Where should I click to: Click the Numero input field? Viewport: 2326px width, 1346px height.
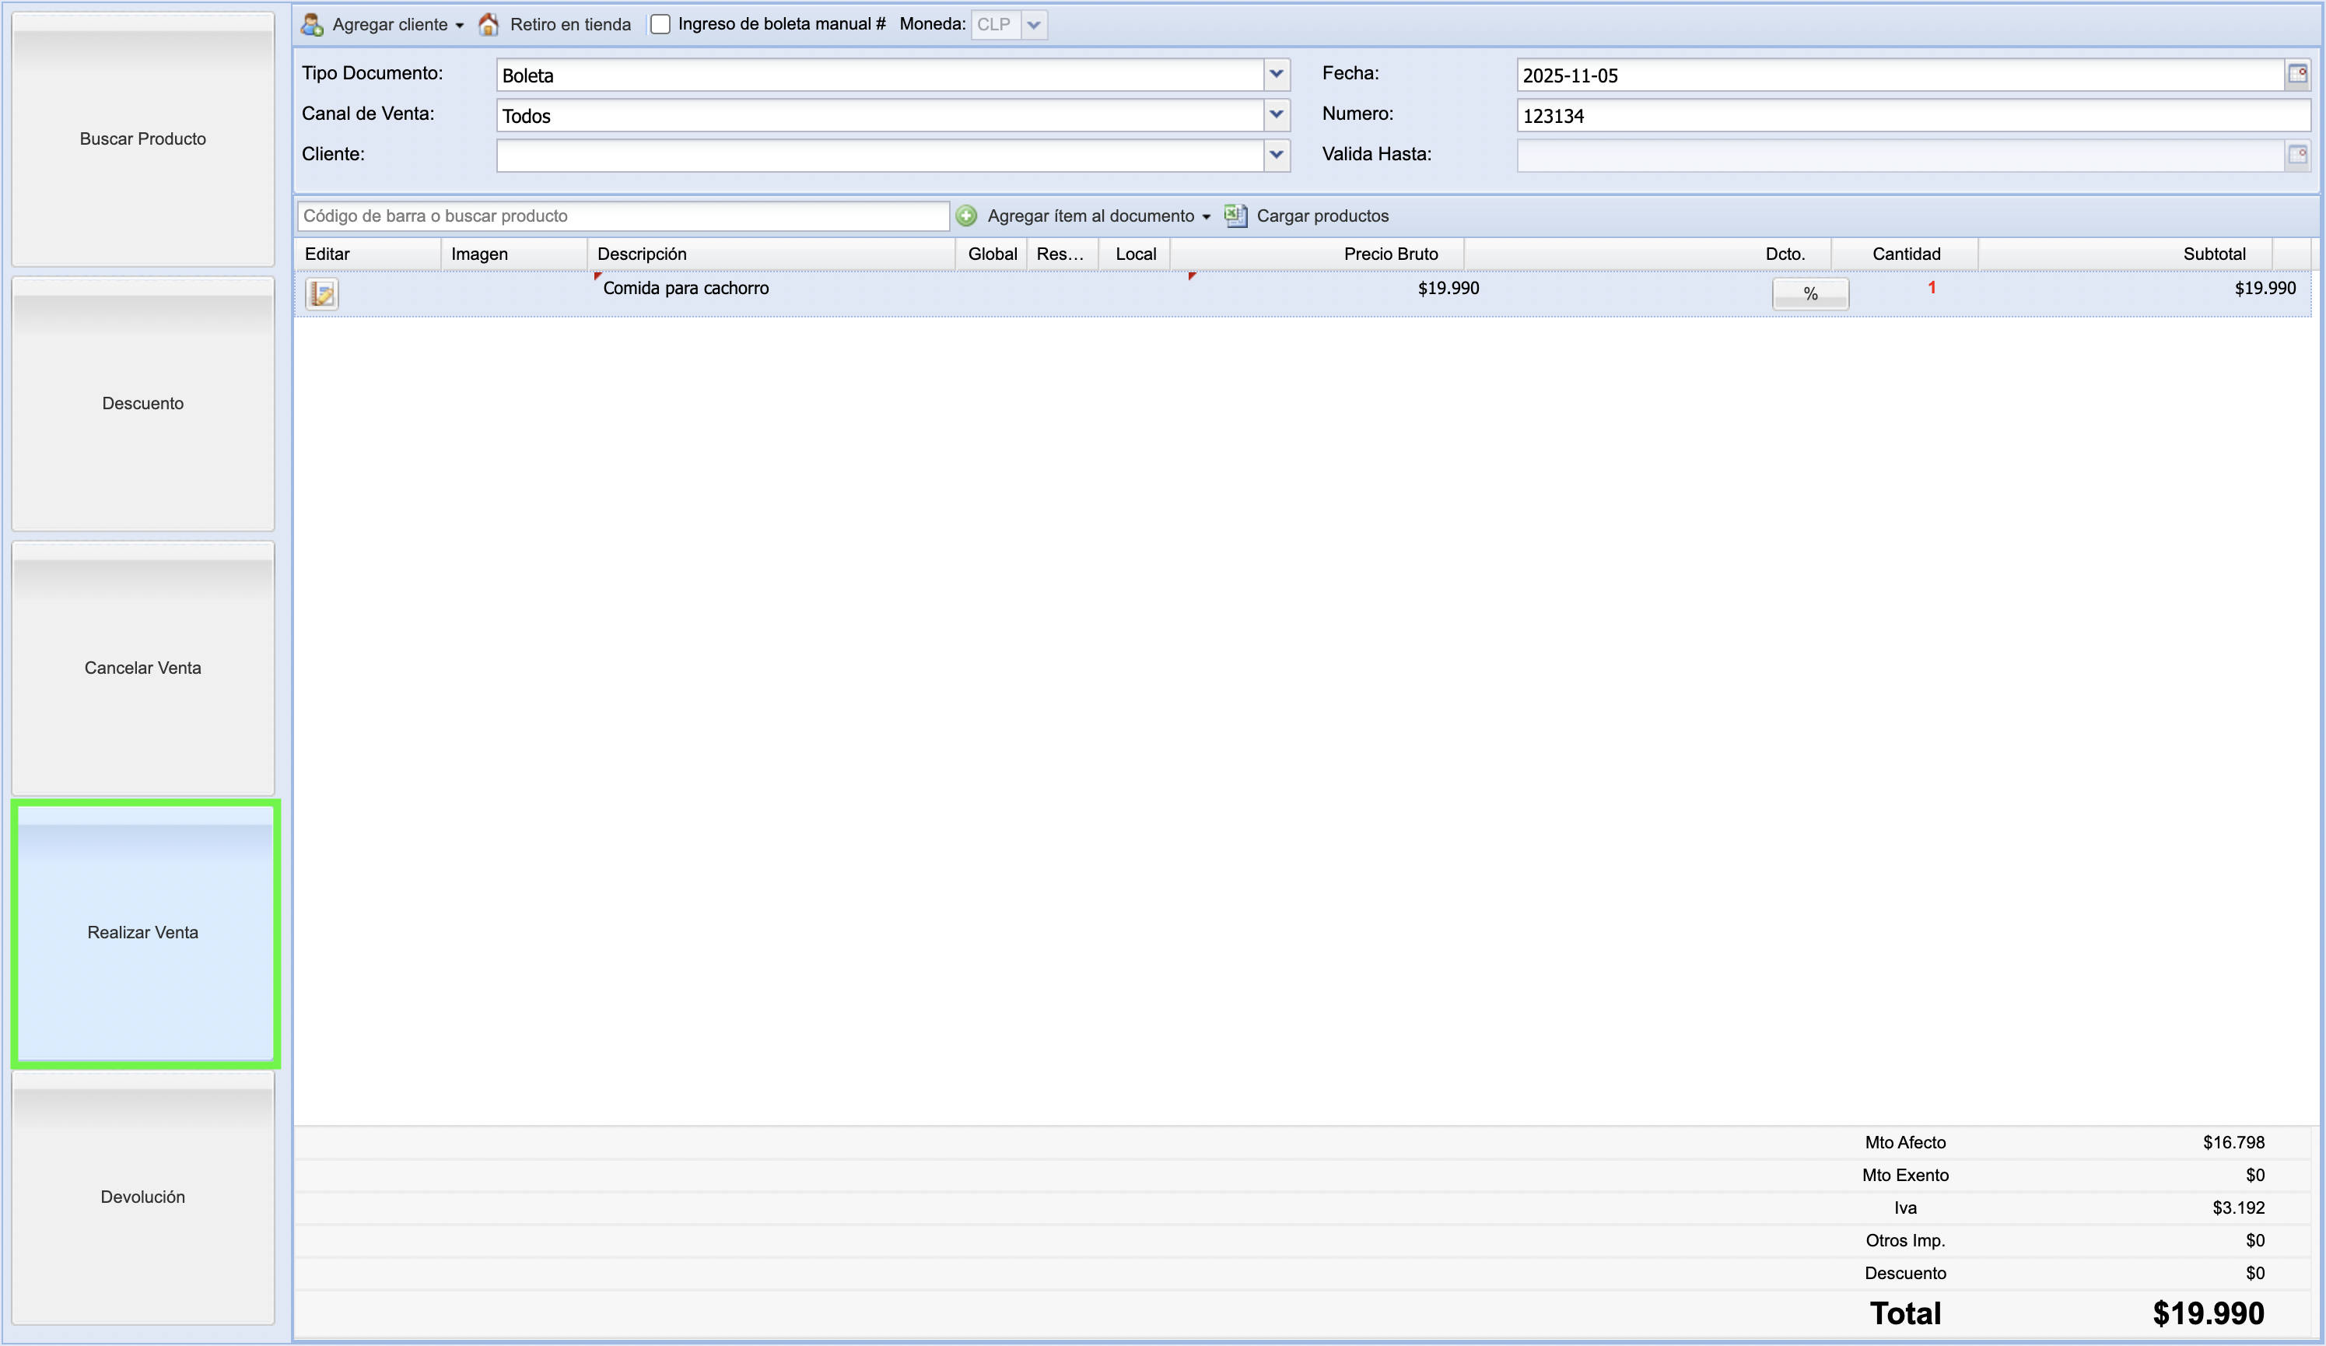pos(1911,115)
